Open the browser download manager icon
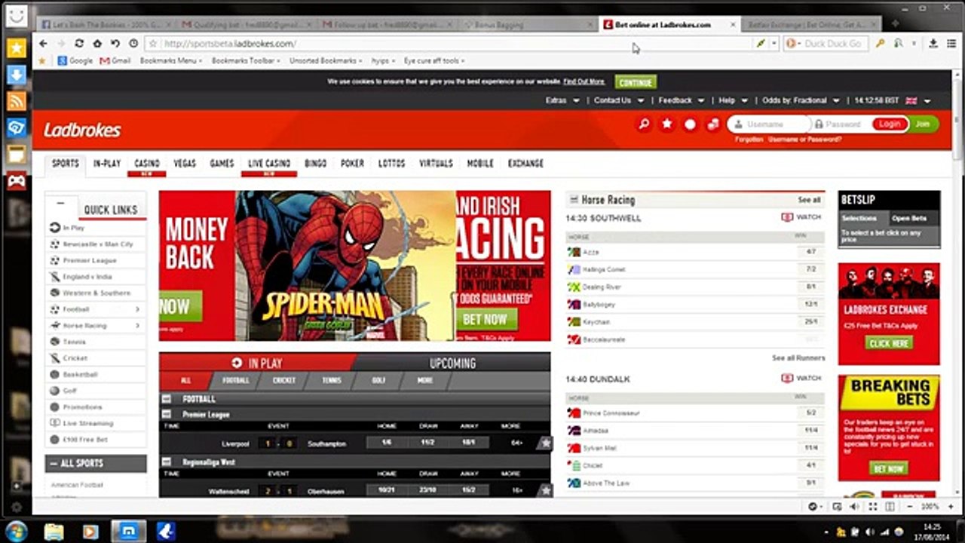The width and height of the screenshot is (965, 543). (x=933, y=44)
